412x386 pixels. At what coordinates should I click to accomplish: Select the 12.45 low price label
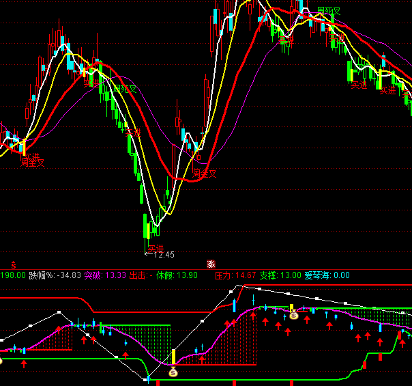pos(164,255)
